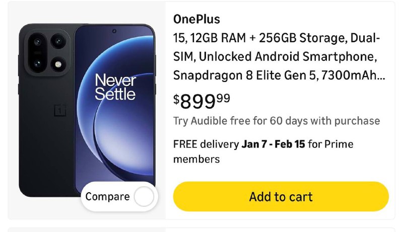This screenshot has height=232, width=403.
Task: Click the OnePlus brand name
Action: (196, 19)
